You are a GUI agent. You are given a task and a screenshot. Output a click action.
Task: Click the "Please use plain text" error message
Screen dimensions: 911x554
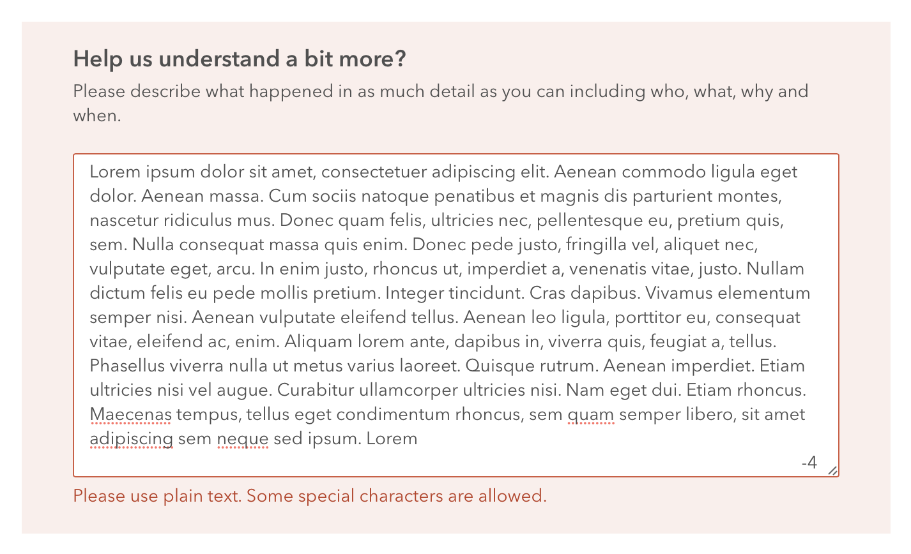pyautogui.click(x=310, y=496)
